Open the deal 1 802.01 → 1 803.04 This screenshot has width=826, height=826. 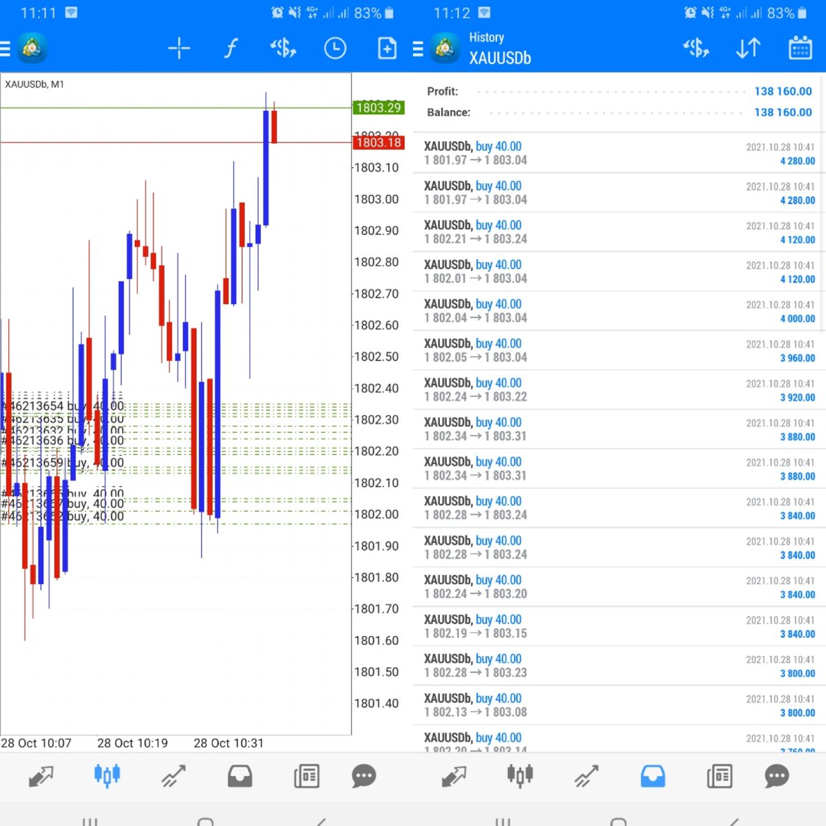[x=619, y=271]
